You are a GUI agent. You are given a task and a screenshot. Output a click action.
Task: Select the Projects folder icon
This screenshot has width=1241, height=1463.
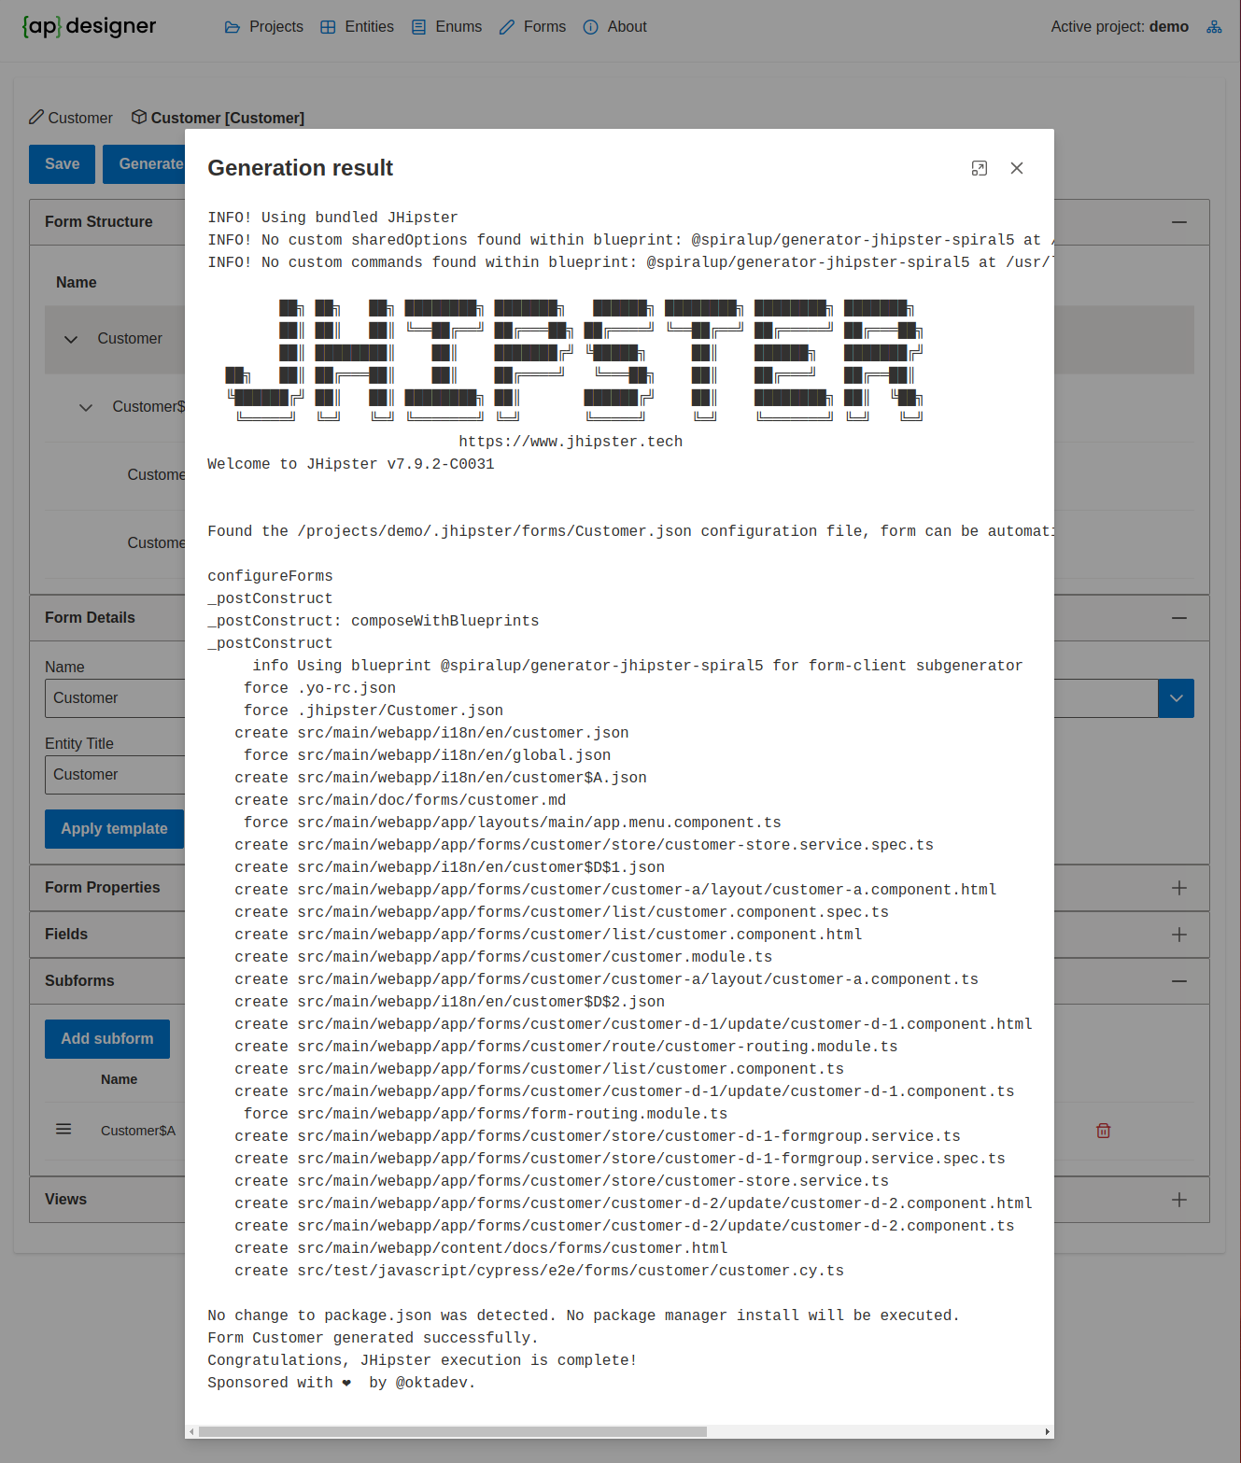point(232,27)
